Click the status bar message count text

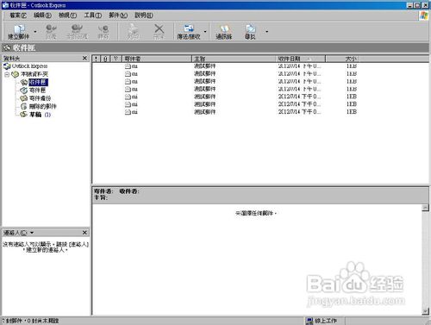30,321
